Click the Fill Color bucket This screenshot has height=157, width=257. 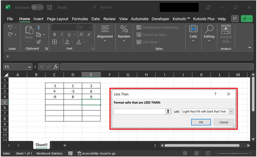click(x=67, y=42)
